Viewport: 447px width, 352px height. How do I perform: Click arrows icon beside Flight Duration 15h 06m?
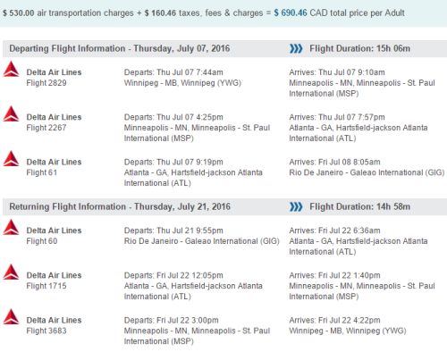pyautogui.click(x=296, y=48)
